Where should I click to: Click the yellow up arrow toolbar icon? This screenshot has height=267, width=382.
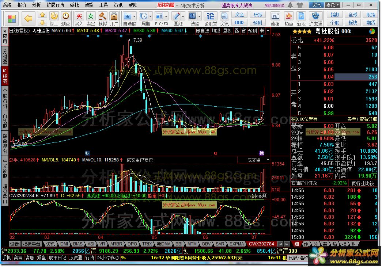42,15
